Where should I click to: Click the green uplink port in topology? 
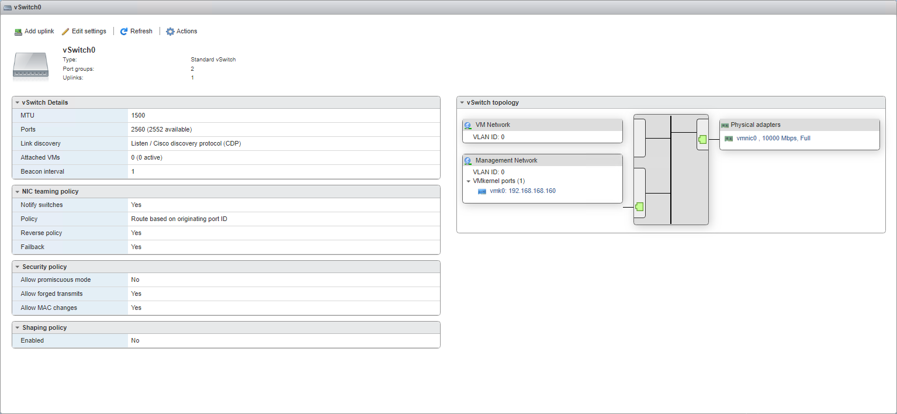(702, 139)
